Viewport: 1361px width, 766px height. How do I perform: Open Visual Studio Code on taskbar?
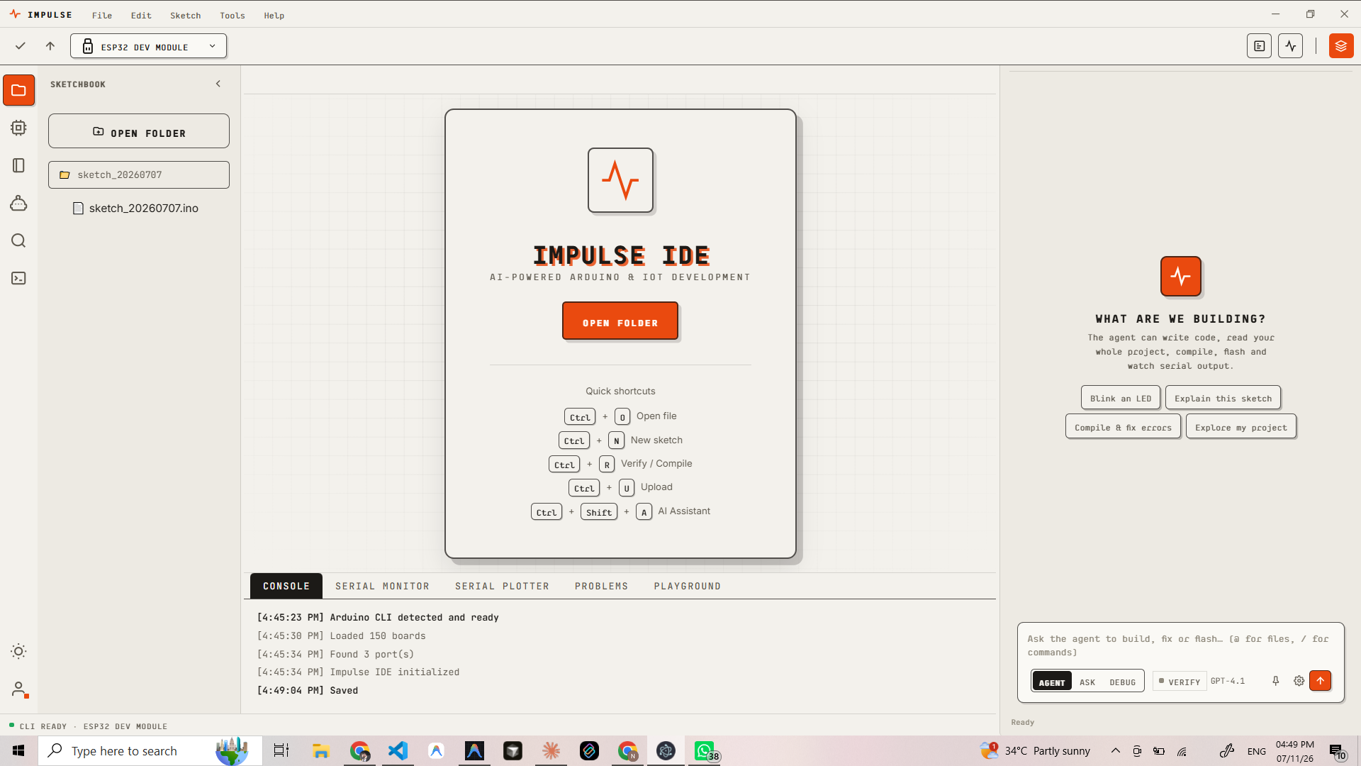(x=398, y=751)
